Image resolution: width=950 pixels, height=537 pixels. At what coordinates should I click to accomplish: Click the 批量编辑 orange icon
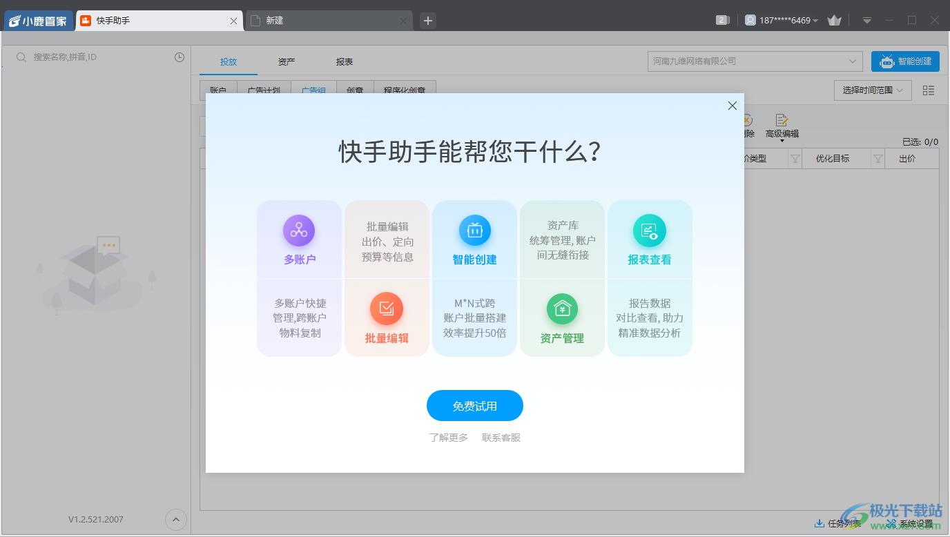(x=387, y=309)
